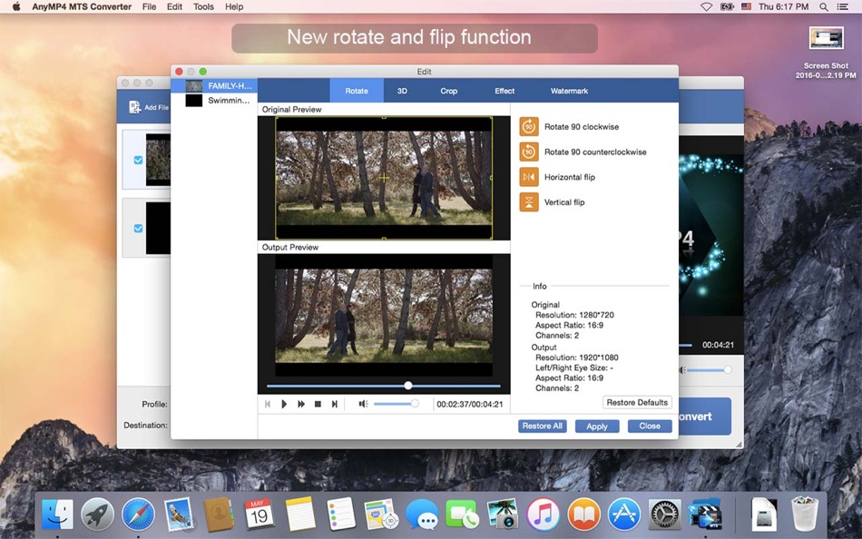Image resolution: width=862 pixels, height=539 pixels.
Task: Switch to the 3D tab
Action: (402, 91)
